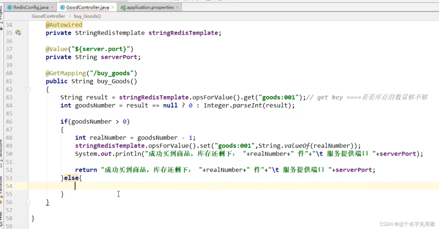The image size is (439, 229).
Task: Click the application.properties file icon
Action: click(123, 8)
